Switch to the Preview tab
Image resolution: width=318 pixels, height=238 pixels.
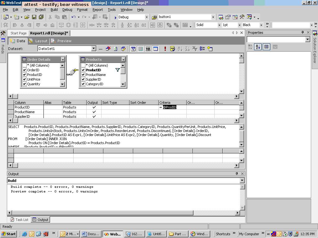(61, 41)
